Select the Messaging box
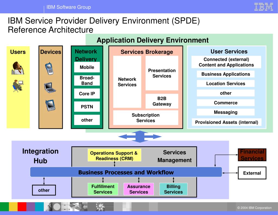278x215 pixels. coord(226,112)
